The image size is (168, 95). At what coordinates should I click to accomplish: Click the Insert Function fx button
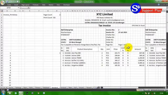(x=29, y=8)
